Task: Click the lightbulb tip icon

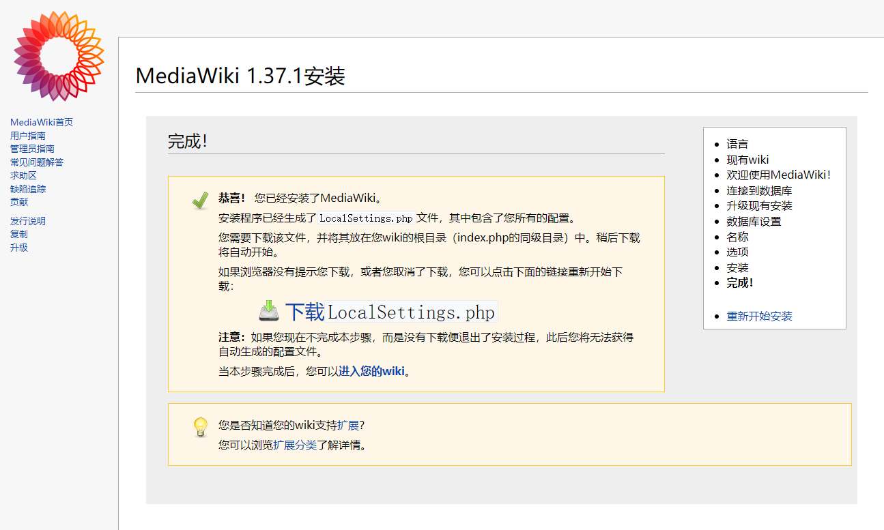Action: coord(200,427)
